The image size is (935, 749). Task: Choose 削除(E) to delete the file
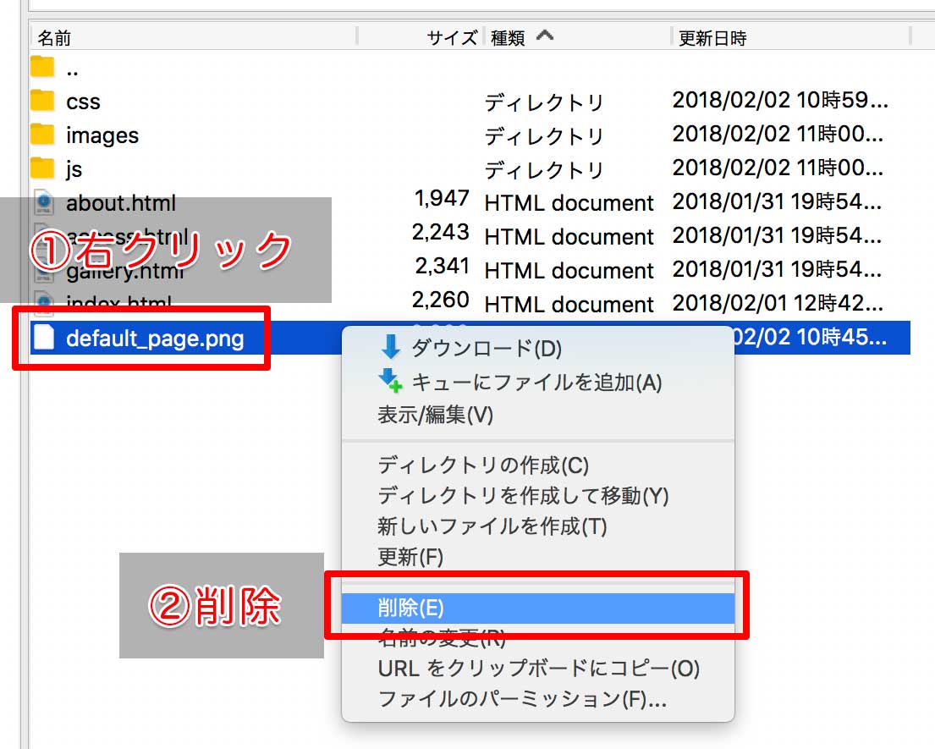[x=537, y=608]
